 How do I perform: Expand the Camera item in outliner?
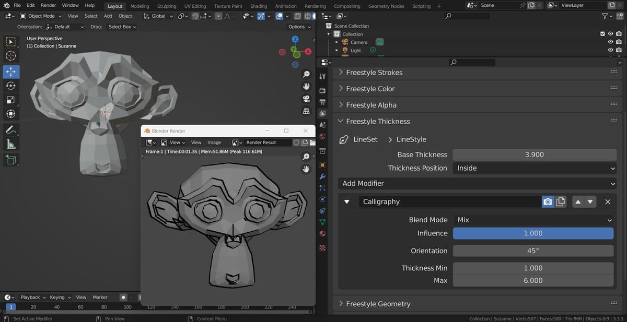click(337, 42)
